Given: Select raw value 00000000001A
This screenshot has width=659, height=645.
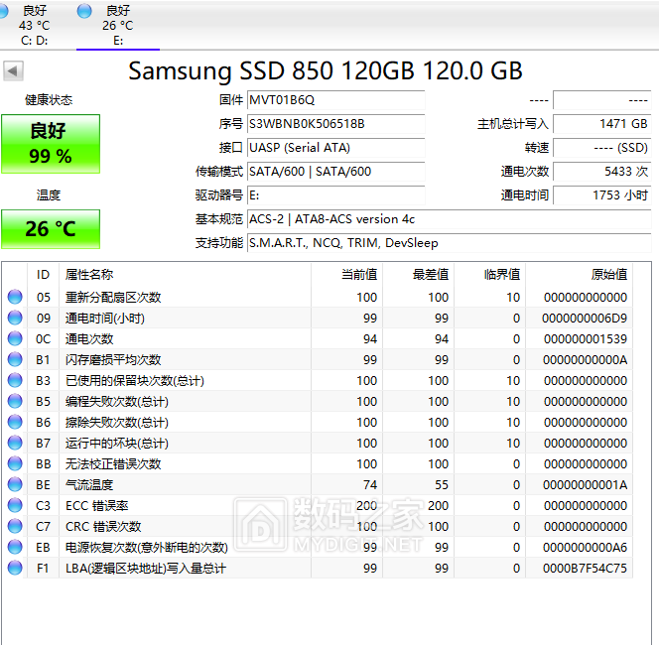Looking at the screenshot, I should point(585,485).
